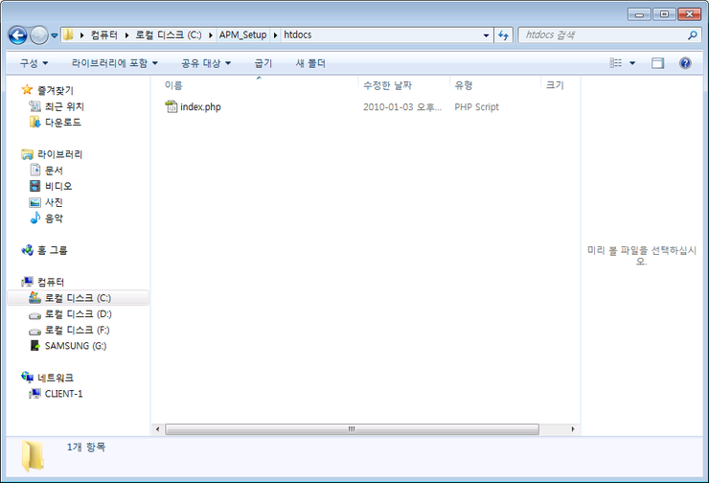Open the 음악 library
This screenshot has height=483, width=709.
click(x=54, y=218)
